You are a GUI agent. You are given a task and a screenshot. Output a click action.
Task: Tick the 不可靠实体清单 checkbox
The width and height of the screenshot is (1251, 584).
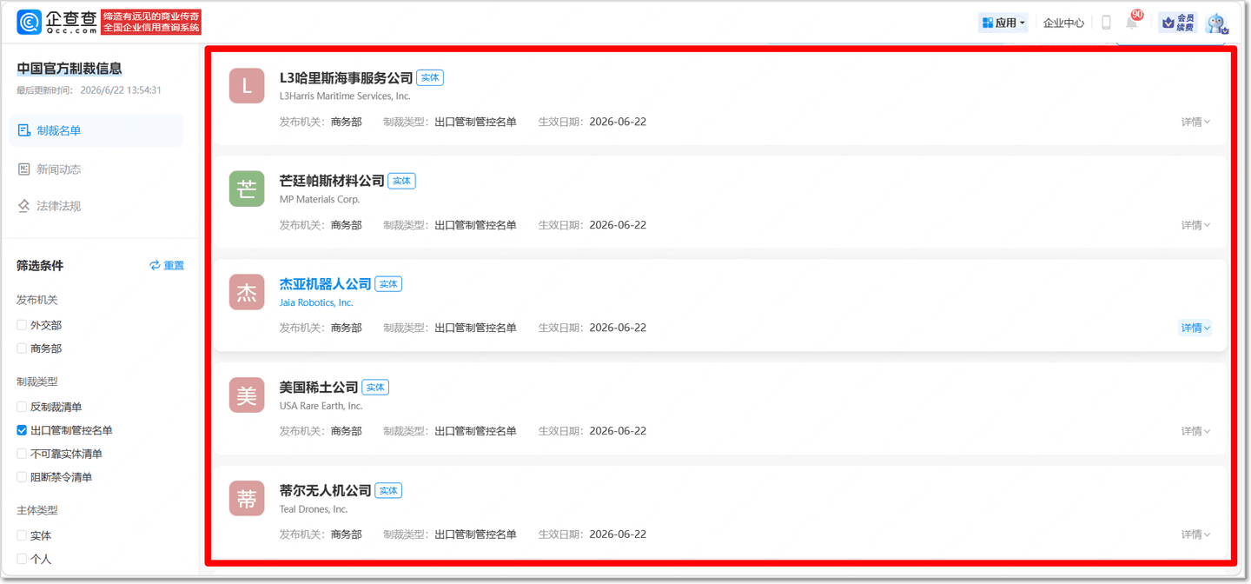(x=22, y=454)
